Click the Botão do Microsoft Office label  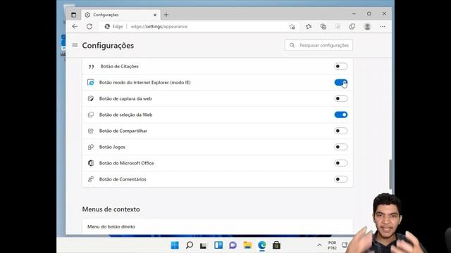(127, 163)
